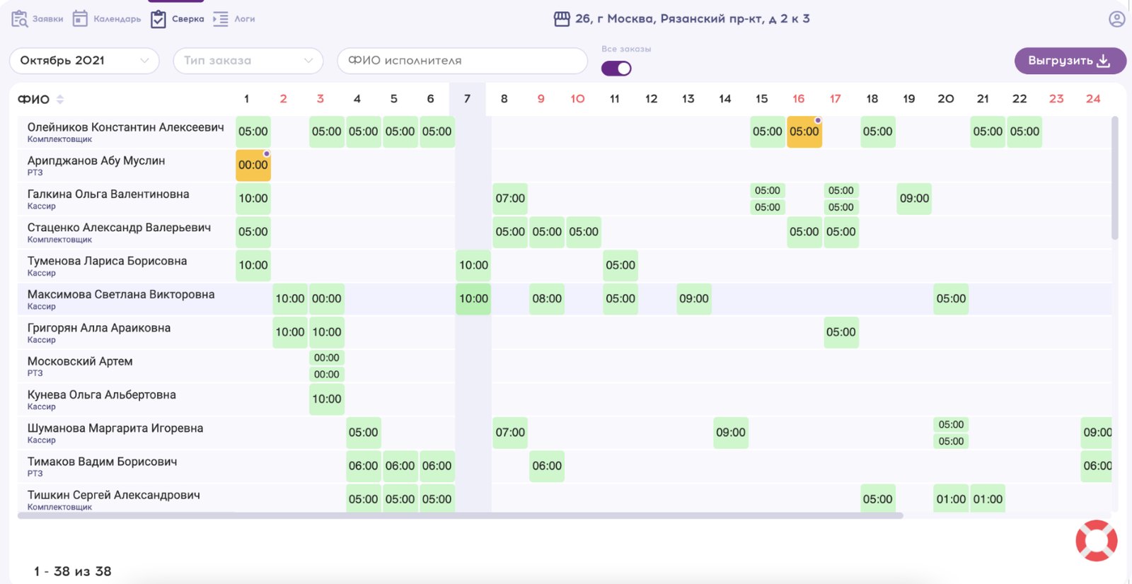Expand the Тип заказа dropdown
The height and width of the screenshot is (584, 1132).
click(248, 61)
